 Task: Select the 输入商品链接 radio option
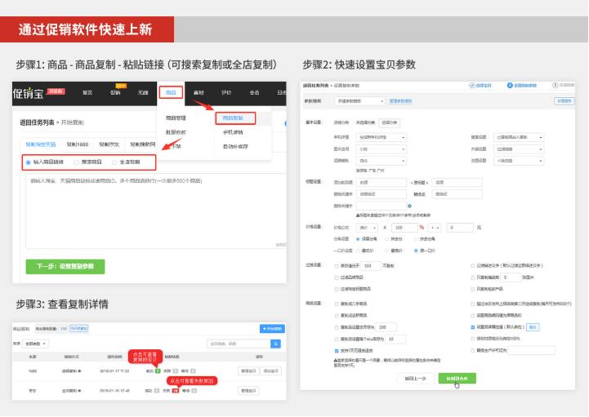point(28,162)
